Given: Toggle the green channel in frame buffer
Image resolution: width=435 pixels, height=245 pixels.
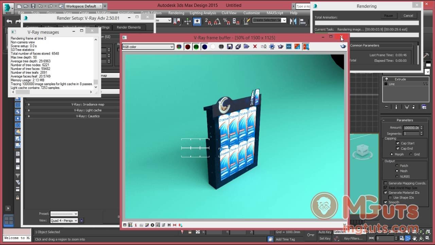Looking at the screenshot, I should tap(196, 47).
